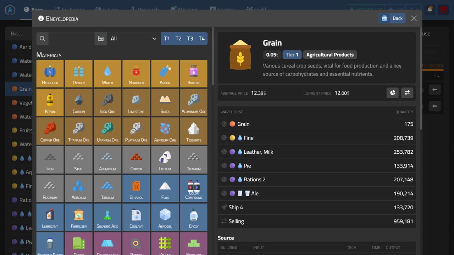The width and height of the screenshot is (454, 255).
Task: Toggle the T3 tier filter
Action: (x=190, y=38)
